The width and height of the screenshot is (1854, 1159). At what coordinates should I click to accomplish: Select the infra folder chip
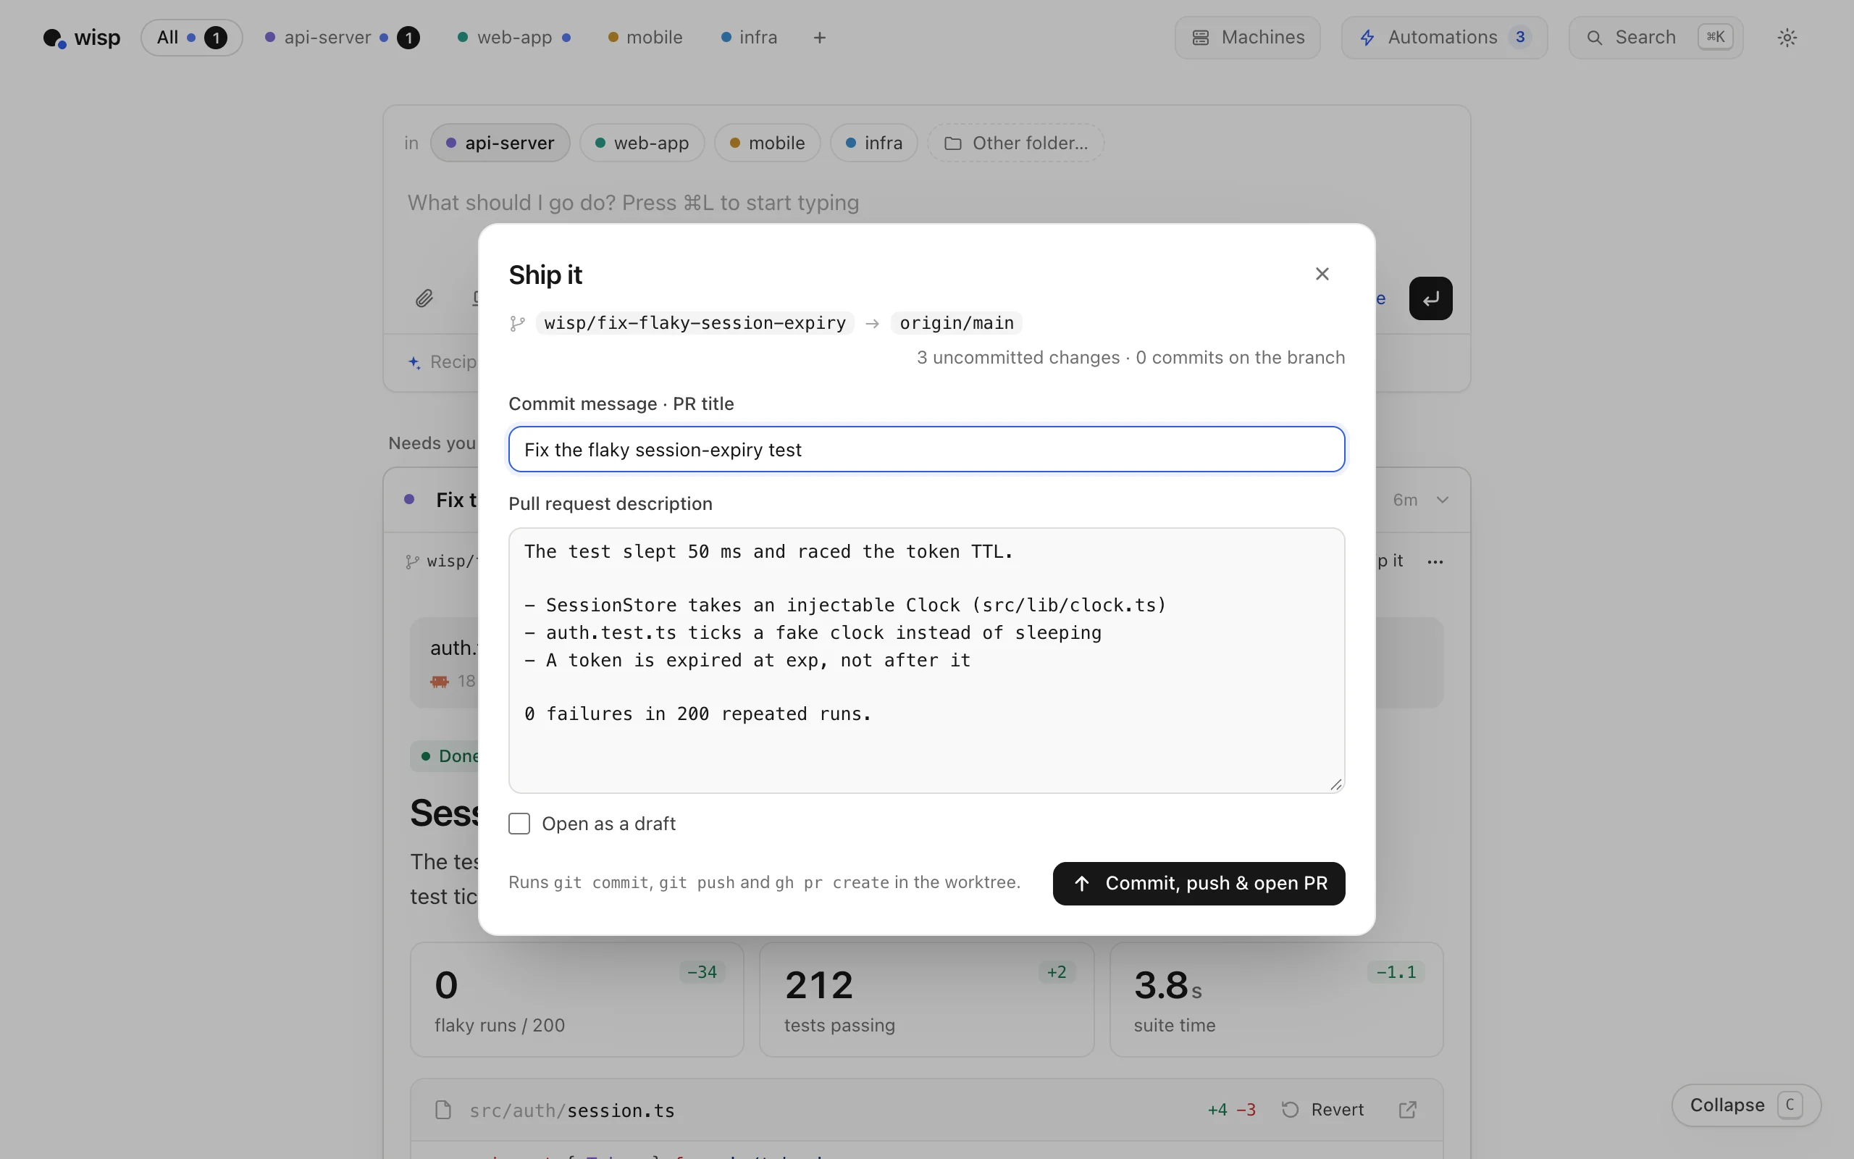click(x=874, y=143)
